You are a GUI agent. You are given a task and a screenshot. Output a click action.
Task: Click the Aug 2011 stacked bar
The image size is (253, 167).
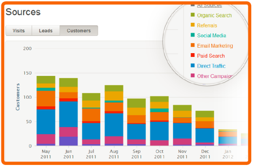pos(114,116)
